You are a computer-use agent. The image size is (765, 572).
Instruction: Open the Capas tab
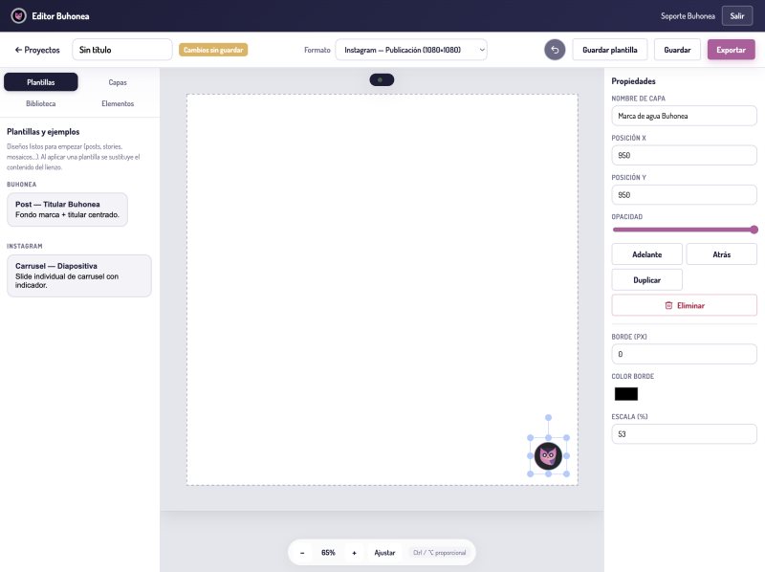click(x=118, y=82)
